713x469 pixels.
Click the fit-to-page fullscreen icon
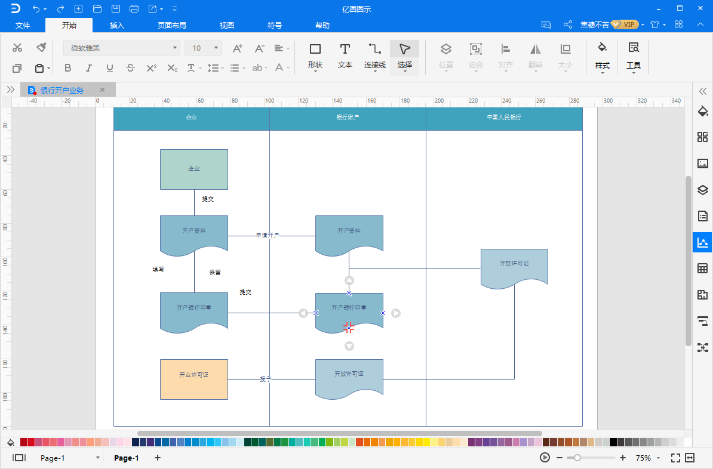pyautogui.click(x=675, y=458)
